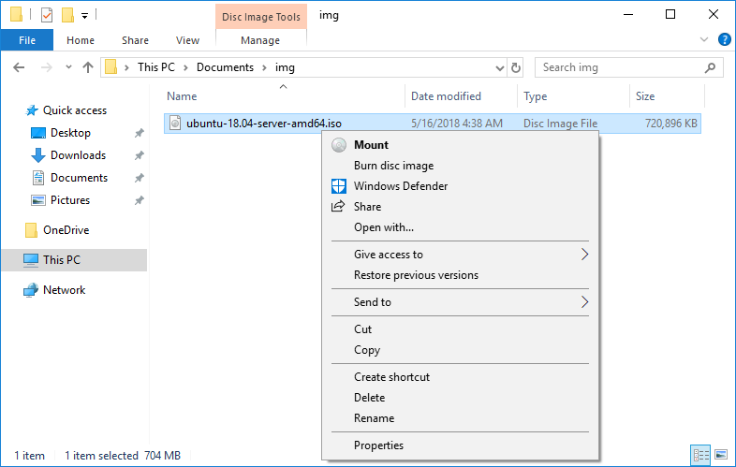Switch to Details view using status bar icon

(700, 455)
